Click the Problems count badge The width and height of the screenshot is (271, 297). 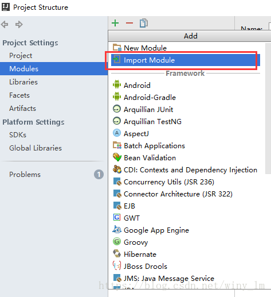99,175
